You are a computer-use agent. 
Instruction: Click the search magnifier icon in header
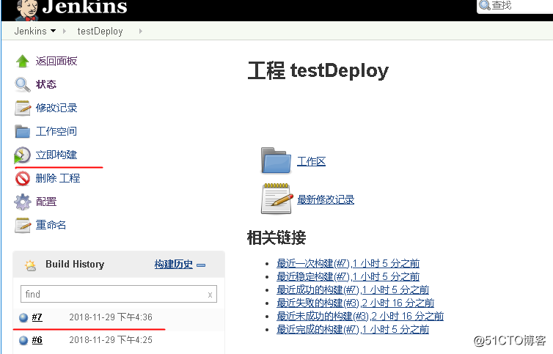tap(485, 5)
